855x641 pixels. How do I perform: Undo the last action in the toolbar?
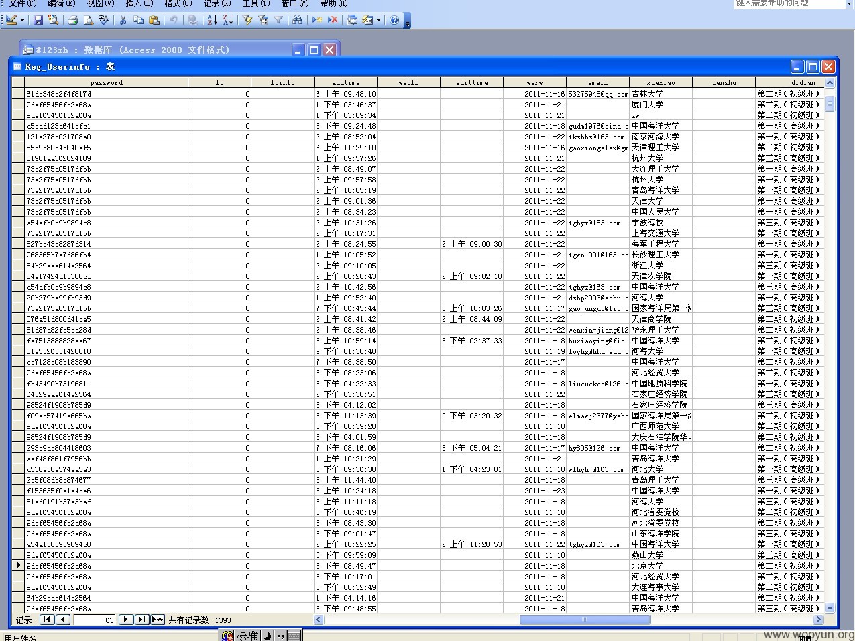174,20
